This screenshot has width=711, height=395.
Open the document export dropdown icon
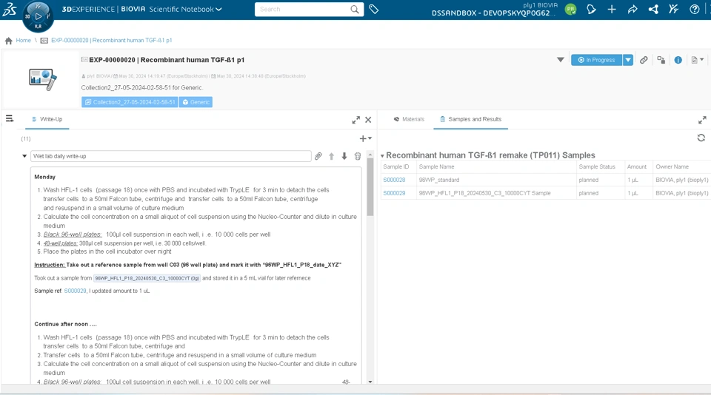coord(698,60)
